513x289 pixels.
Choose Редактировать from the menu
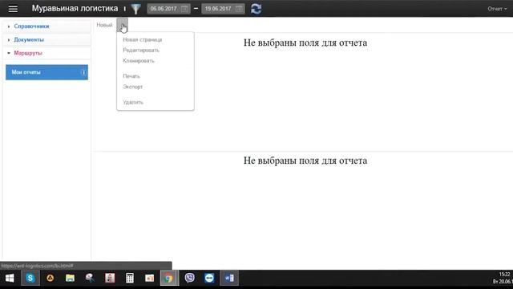pos(141,50)
